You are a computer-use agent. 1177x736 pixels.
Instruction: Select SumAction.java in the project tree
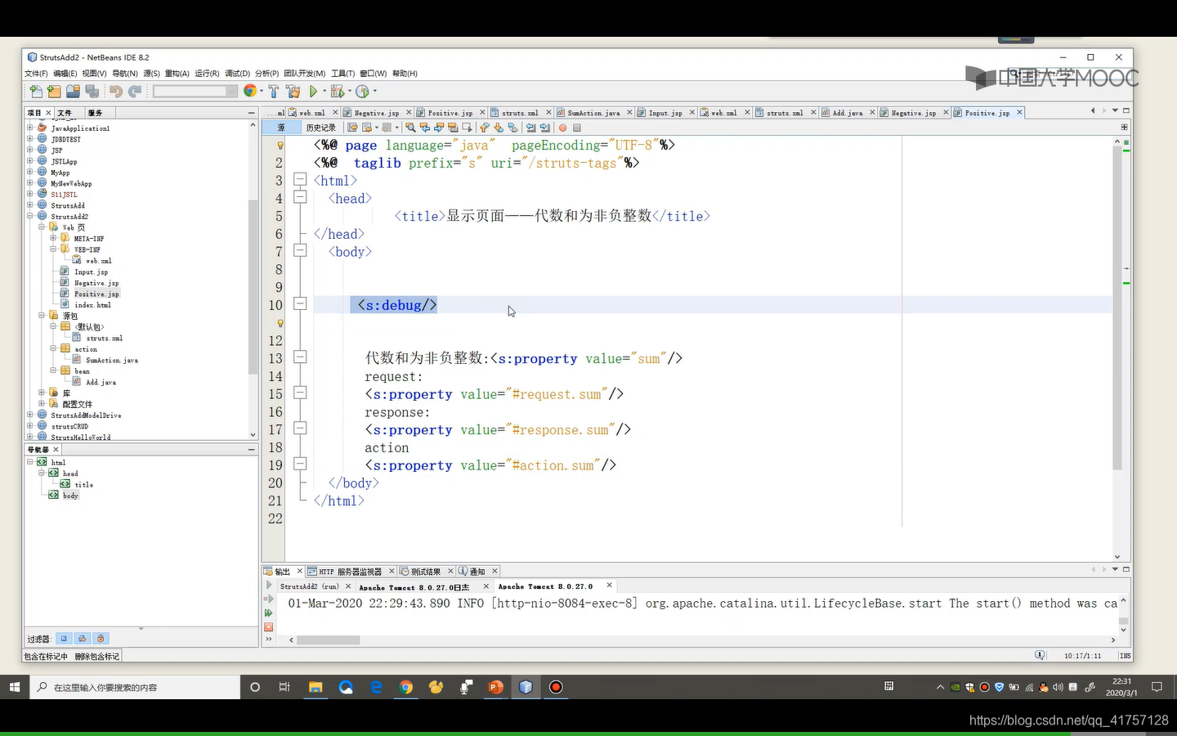point(111,360)
